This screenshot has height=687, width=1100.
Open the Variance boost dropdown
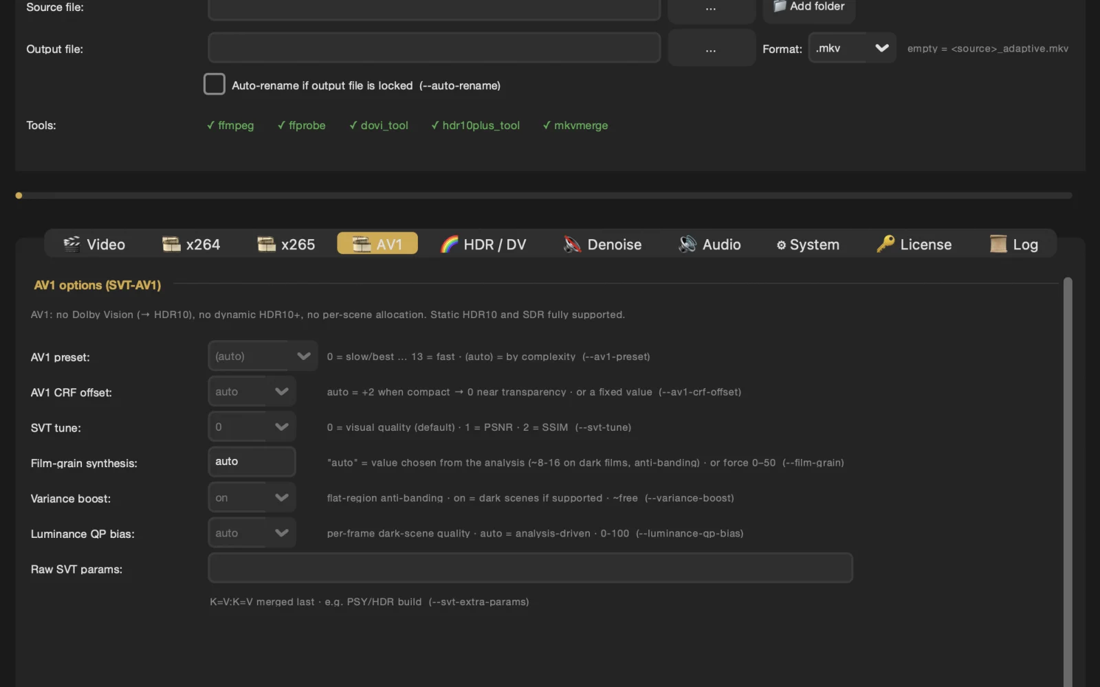click(252, 497)
